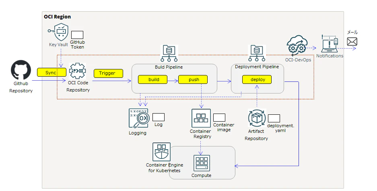Select the Logging magnifier icon
This screenshot has width=377, height=191.
click(x=139, y=118)
